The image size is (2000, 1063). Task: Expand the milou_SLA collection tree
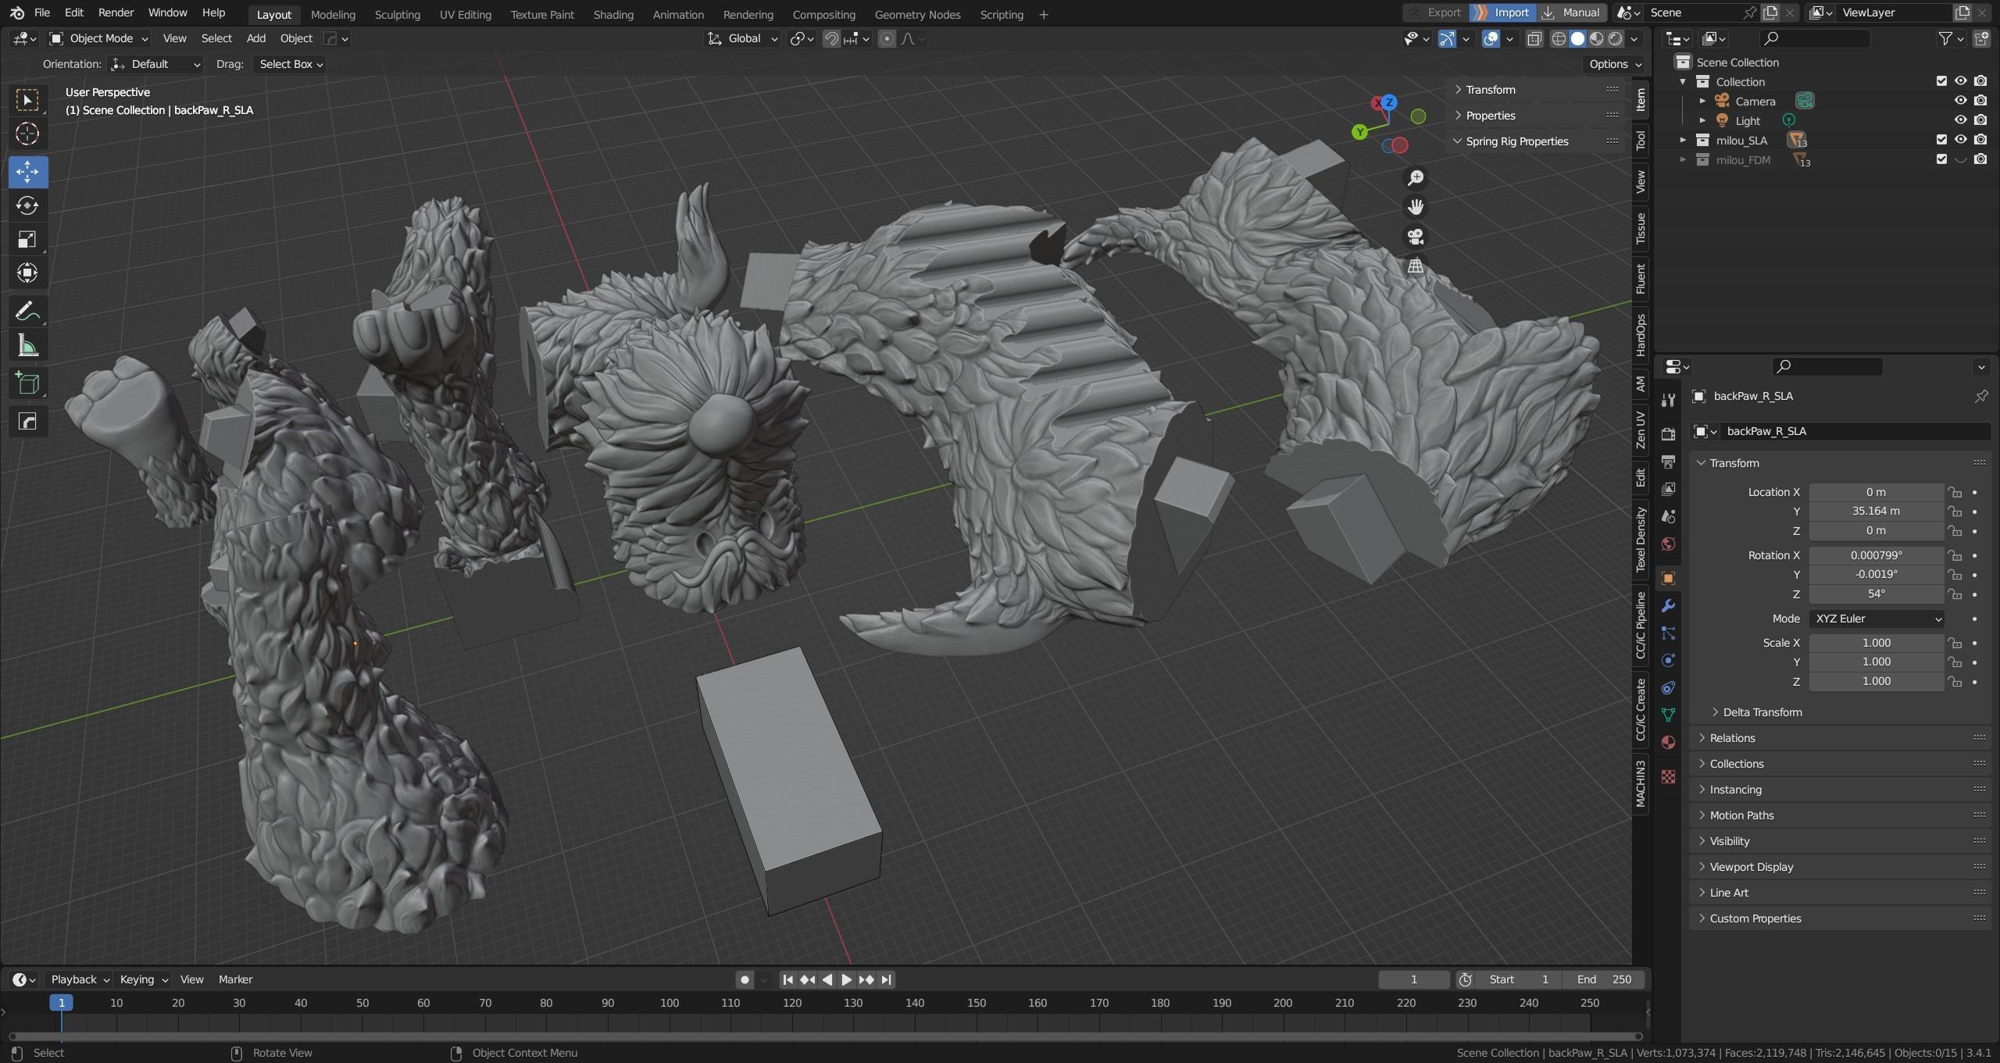[x=1683, y=140]
